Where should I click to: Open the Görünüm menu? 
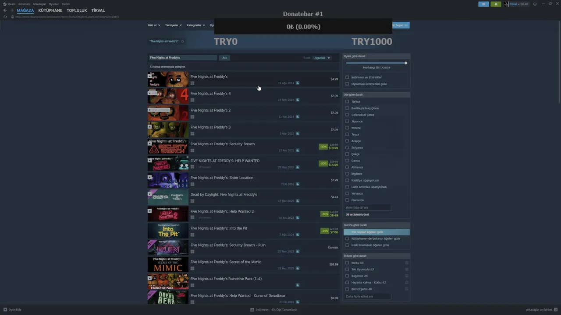pyautogui.click(x=24, y=4)
